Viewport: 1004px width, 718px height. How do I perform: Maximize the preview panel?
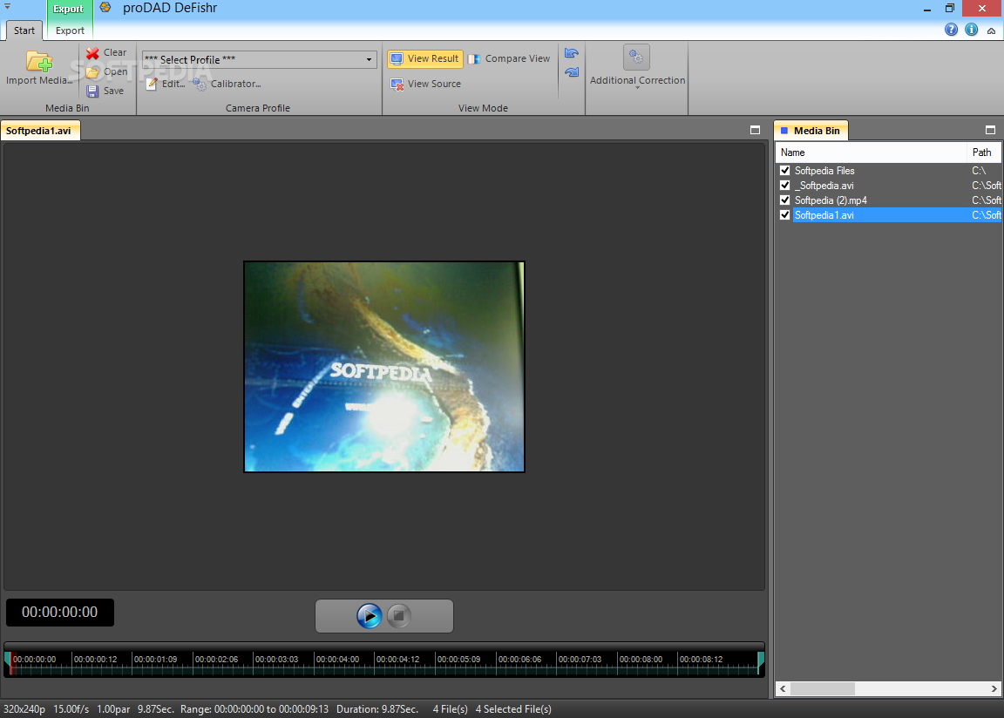(755, 130)
